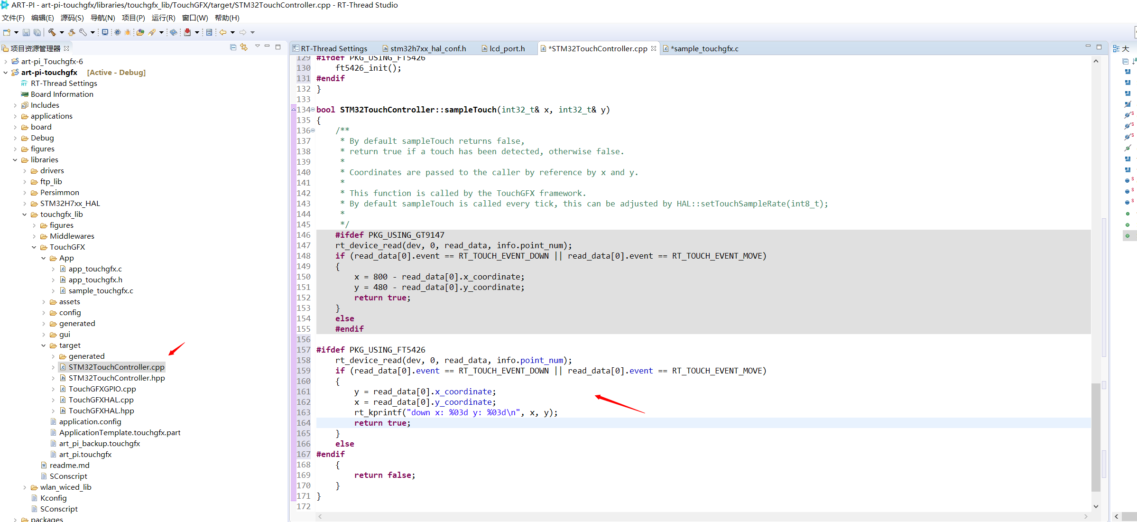Open dropdown arrow beside the Build hammer
The width and height of the screenshot is (1137, 522).
pyautogui.click(x=62, y=32)
